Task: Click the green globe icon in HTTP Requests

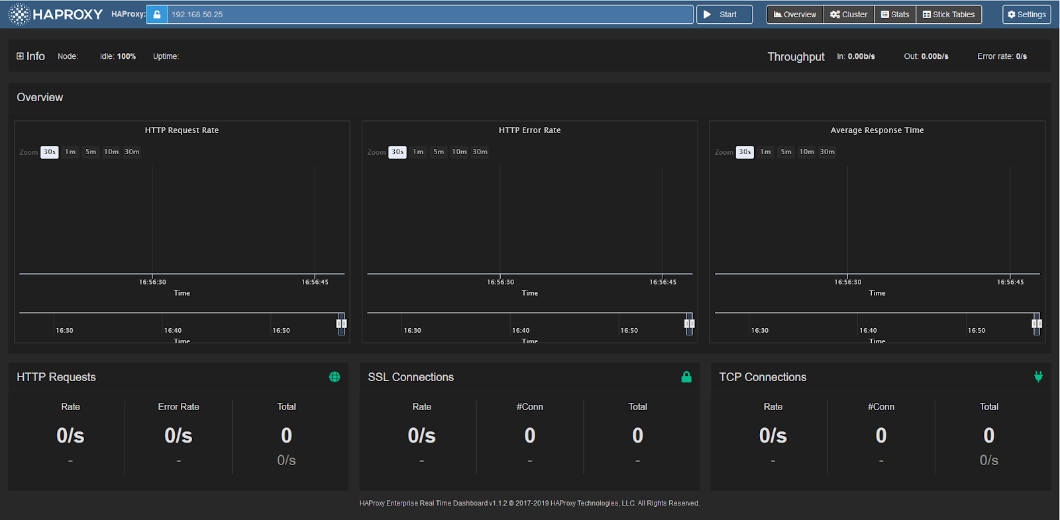Action: 335,377
